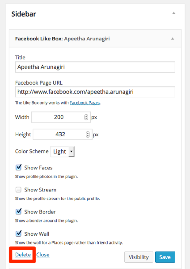Click the Sidebar heading text
This screenshot has height=269, width=190.
click(24, 14)
